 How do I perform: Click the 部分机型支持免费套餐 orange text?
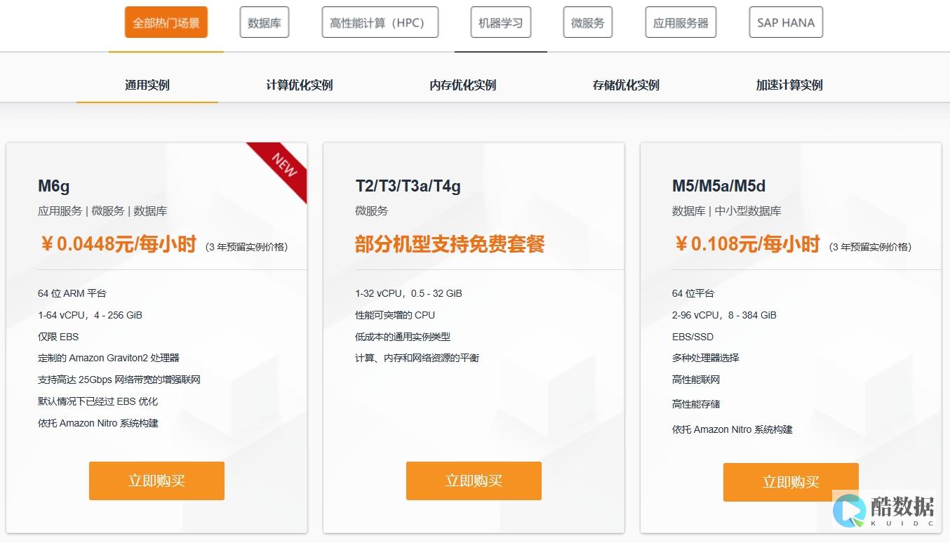tap(450, 244)
